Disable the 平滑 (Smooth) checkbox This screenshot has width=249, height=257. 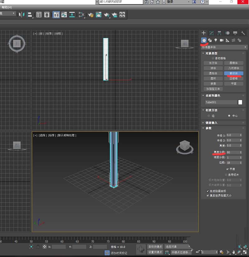(227, 169)
